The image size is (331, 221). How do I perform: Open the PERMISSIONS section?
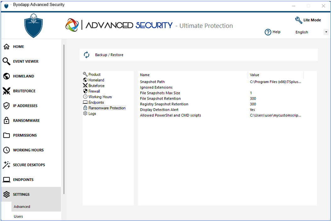[x=25, y=135]
